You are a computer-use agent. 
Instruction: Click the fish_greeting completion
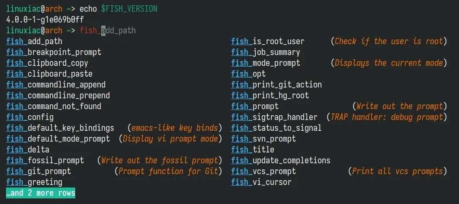click(x=34, y=182)
